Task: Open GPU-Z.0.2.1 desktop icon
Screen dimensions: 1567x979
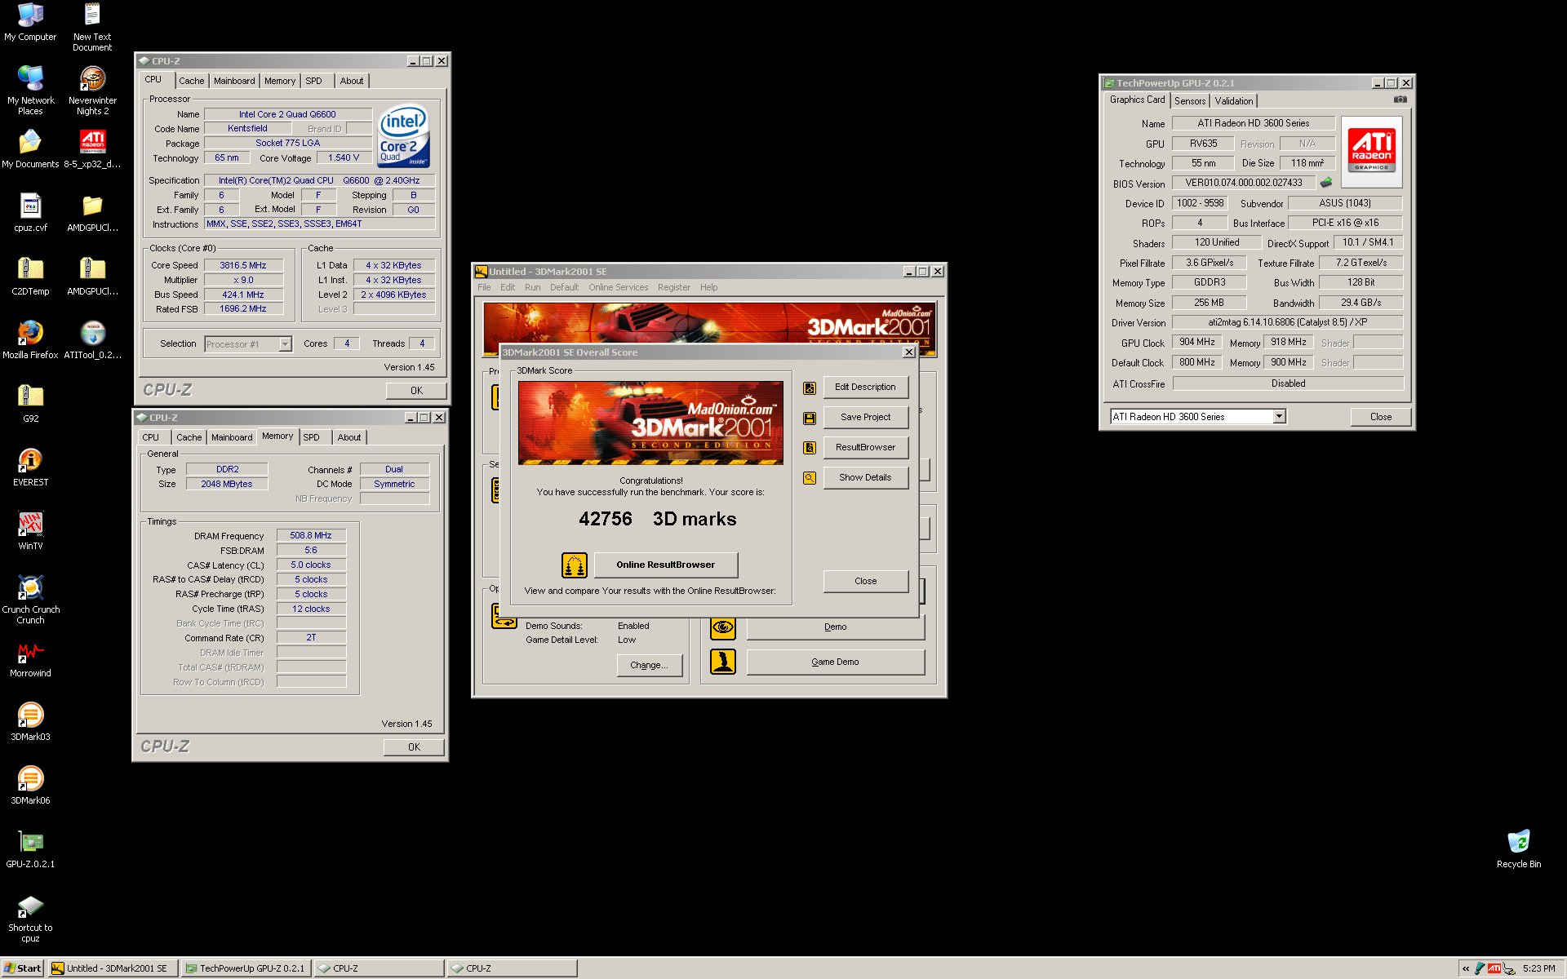Action: 30,848
